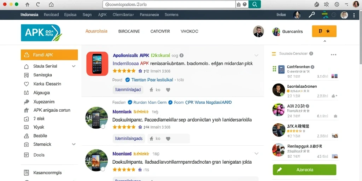Open the red phone app thumbnail
The height and width of the screenshot is (181, 362).
(x=97, y=64)
